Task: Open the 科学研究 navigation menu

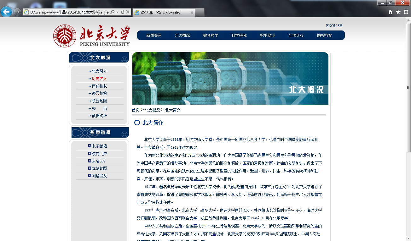Action: tap(239, 36)
